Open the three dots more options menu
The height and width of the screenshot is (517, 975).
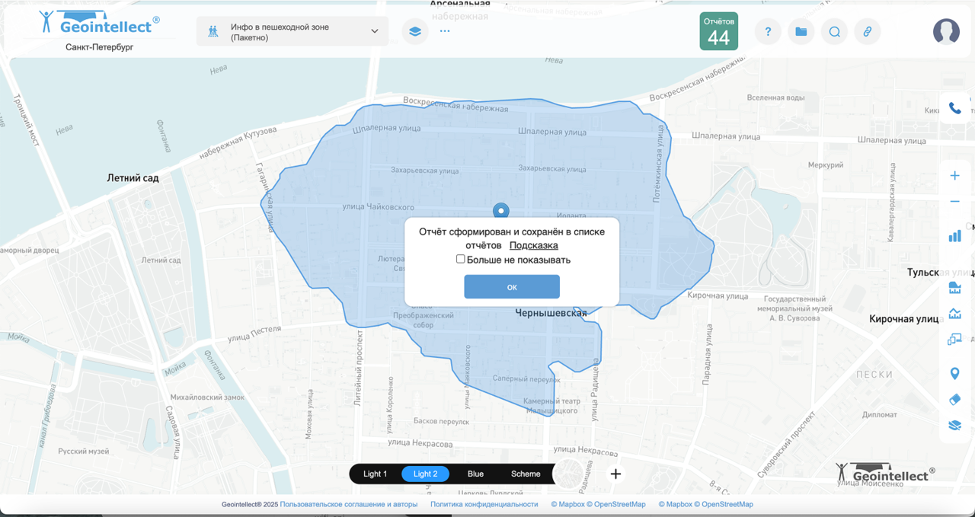[445, 32]
